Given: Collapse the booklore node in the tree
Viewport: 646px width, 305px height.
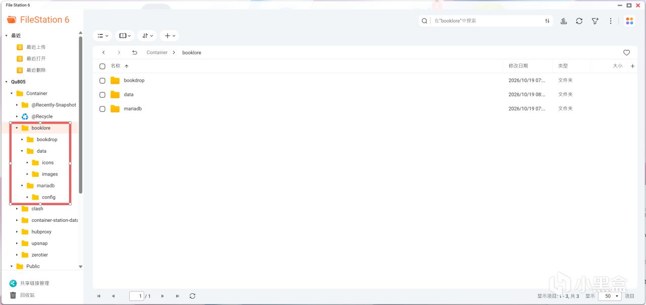Looking at the screenshot, I should (x=17, y=128).
